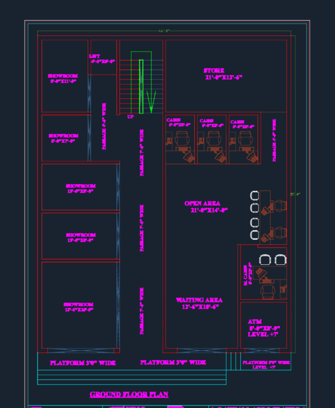Click the SHOWROOM label ending X16'-0"
The height and width of the screenshot is (408, 335).
(x=79, y=307)
